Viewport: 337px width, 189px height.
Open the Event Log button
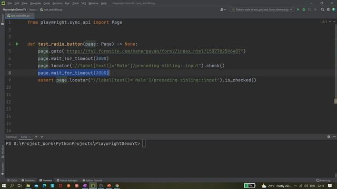click(323, 181)
